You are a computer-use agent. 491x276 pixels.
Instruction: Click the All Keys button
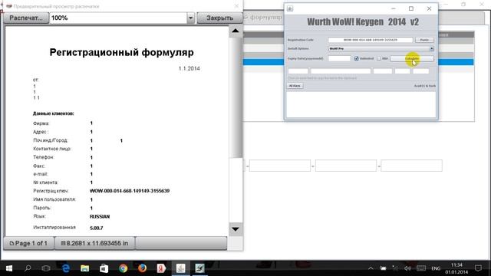(295, 86)
